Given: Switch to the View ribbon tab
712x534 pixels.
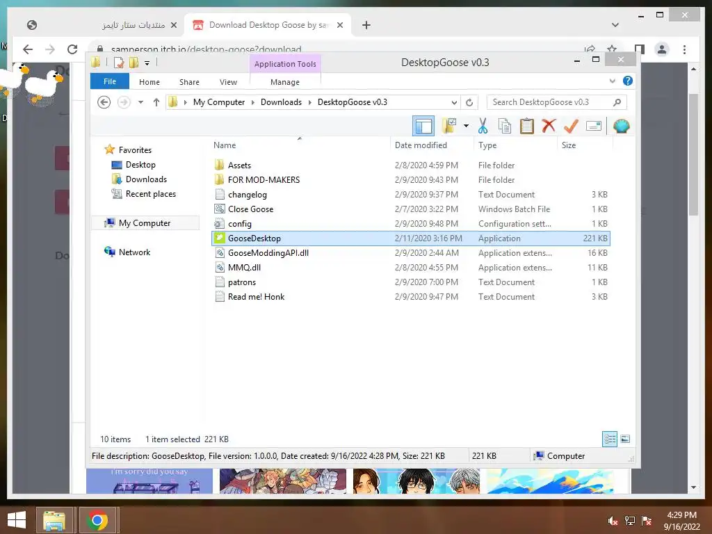Looking at the screenshot, I should pyautogui.click(x=228, y=82).
